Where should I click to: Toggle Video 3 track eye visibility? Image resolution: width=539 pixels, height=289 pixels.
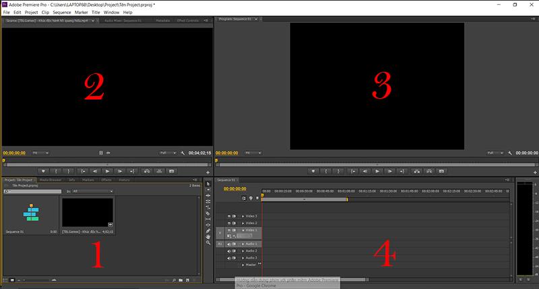click(229, 216)
